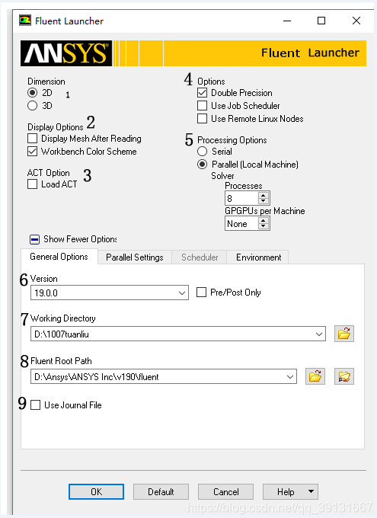This screenshot has width=377, height=518.
Task: Open the Environment tab
Action: (258, 257)
